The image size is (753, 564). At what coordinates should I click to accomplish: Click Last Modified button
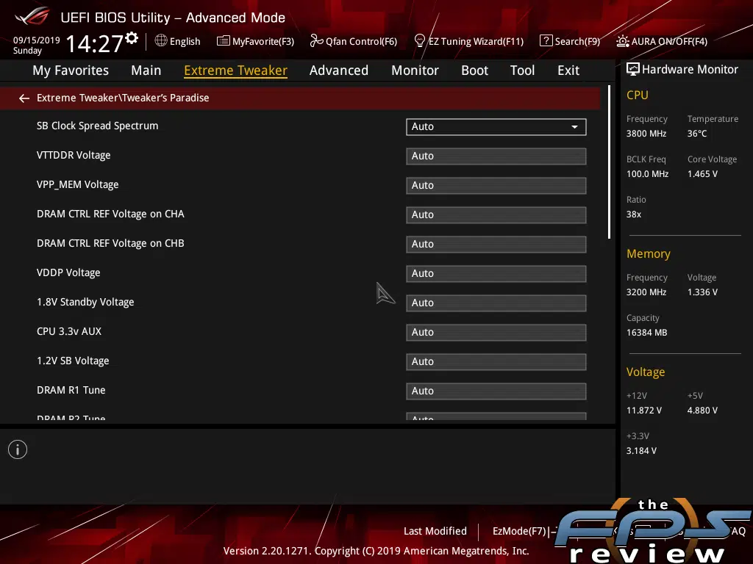point(435,531)
